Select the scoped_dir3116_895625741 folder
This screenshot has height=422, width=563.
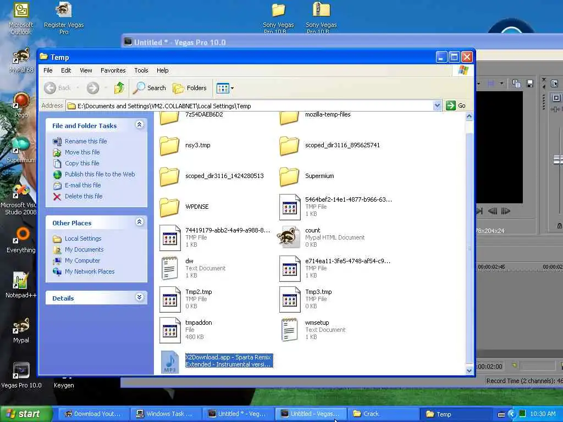330,145
